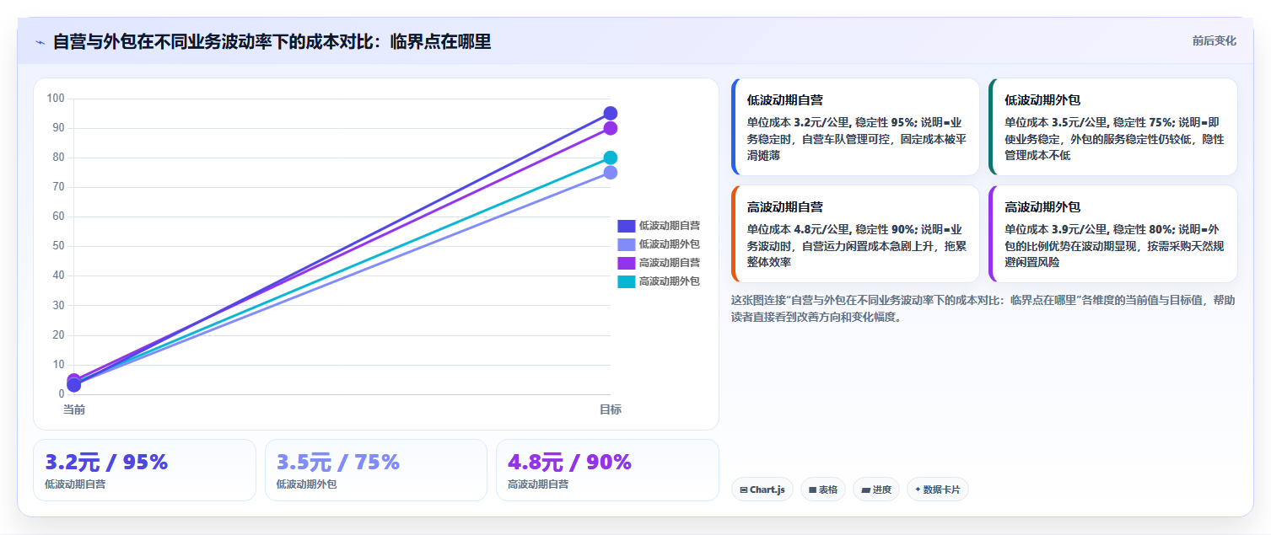Click the 表格 tag
This screenshot has width=1271, height=535.
823,490
